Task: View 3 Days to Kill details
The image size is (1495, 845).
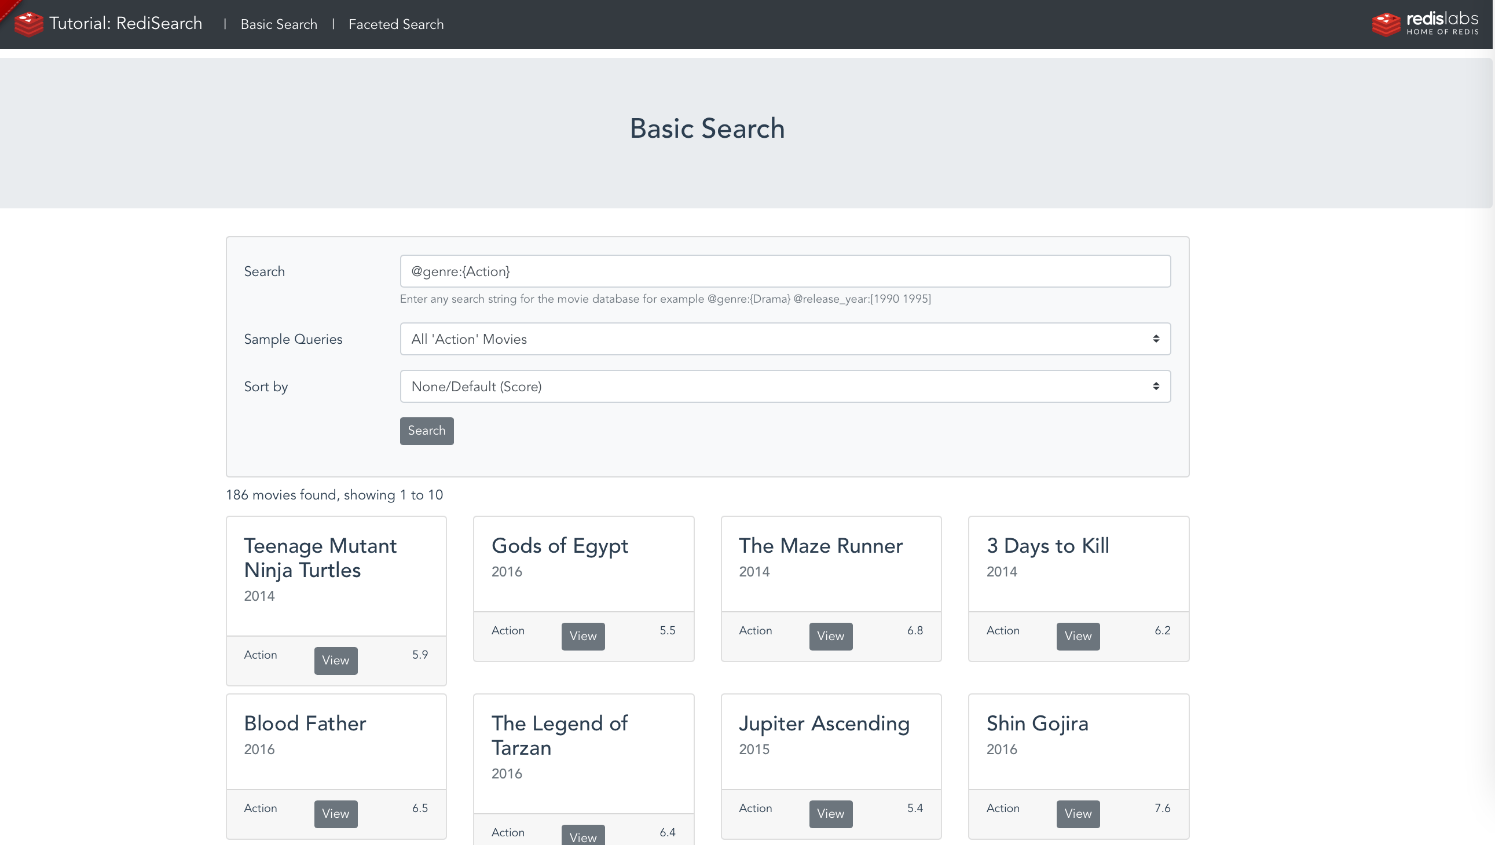Action: [x=1078, y=636]
